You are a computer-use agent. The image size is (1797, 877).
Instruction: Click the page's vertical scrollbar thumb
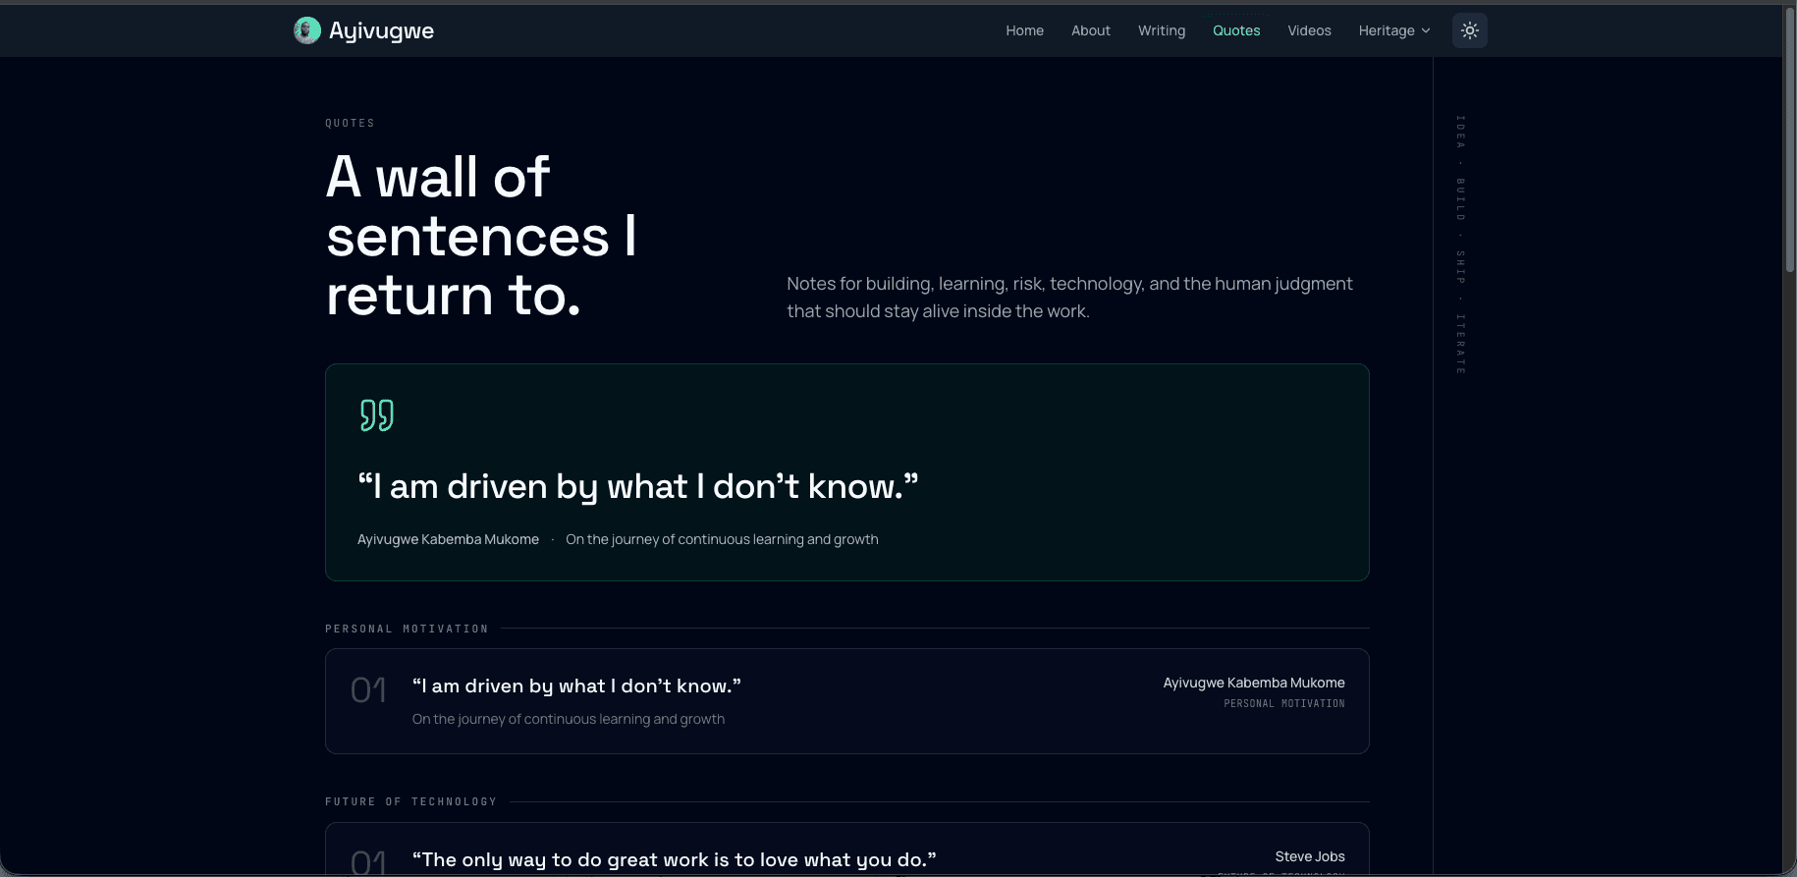(1789, 141)
